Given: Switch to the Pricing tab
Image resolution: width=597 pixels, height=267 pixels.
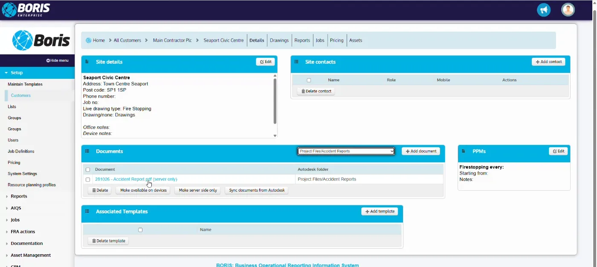Looking at the screenshot, I should 336,40.
